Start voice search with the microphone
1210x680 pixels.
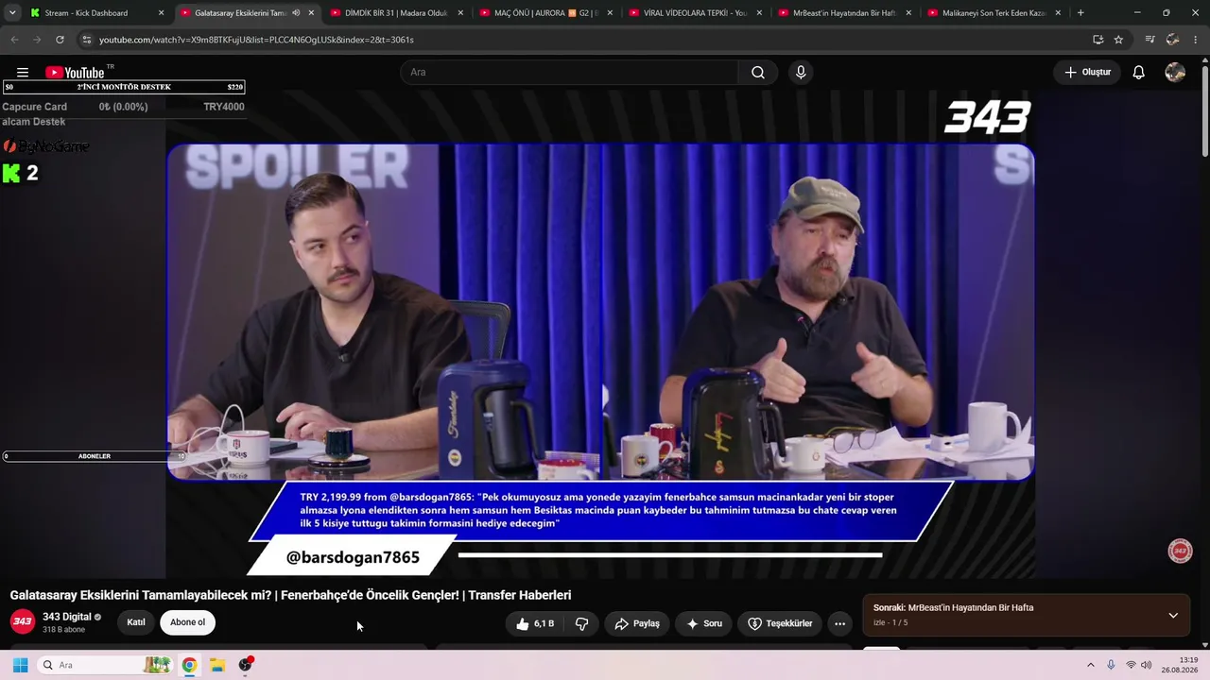pos(801,73)
